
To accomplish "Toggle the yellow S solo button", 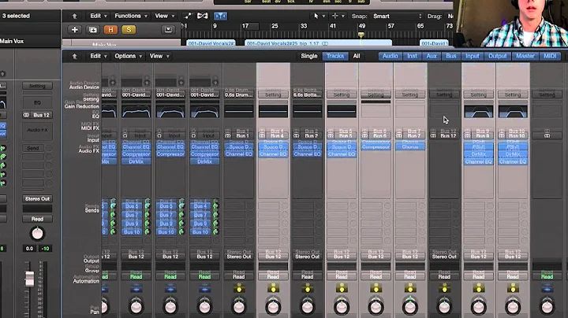I will pyautogui.click(x=129, y=30).
